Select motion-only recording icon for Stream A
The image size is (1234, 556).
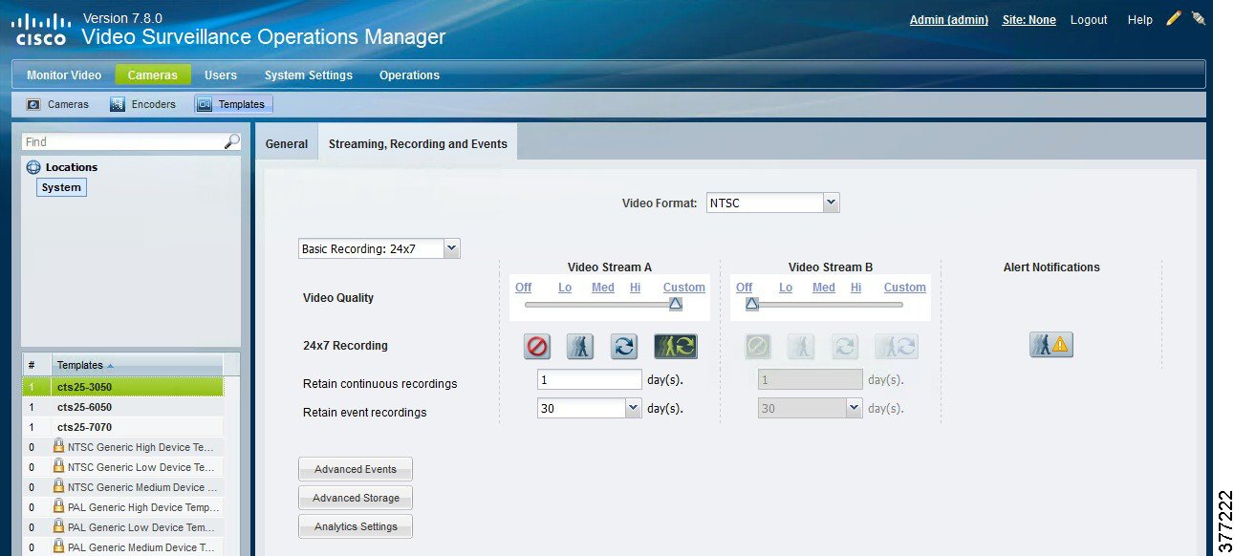point(579,346)
